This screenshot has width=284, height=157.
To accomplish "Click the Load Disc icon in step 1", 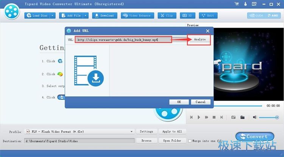I will 60,61.
